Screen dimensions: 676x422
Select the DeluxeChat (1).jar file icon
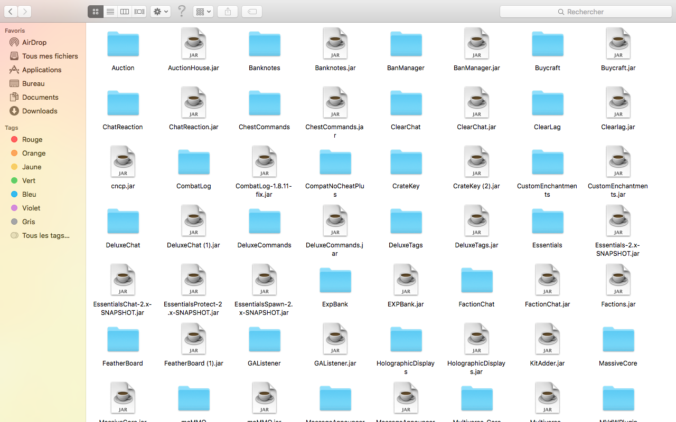194,220
